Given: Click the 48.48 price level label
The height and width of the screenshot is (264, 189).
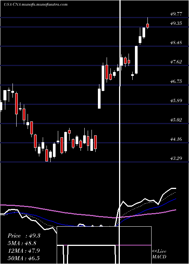Looking at the screenshot, I should pos(176,42).
